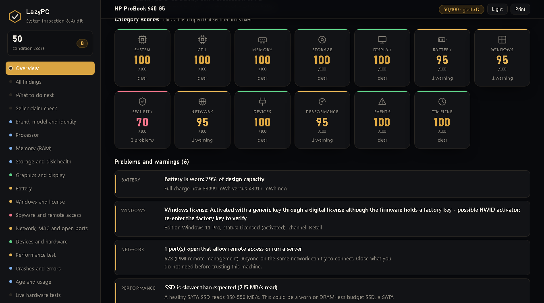Click 'Battery is worn: 79% of design capacity'
The height and width of the screenshot is (303, 544).
pos(214,179)
